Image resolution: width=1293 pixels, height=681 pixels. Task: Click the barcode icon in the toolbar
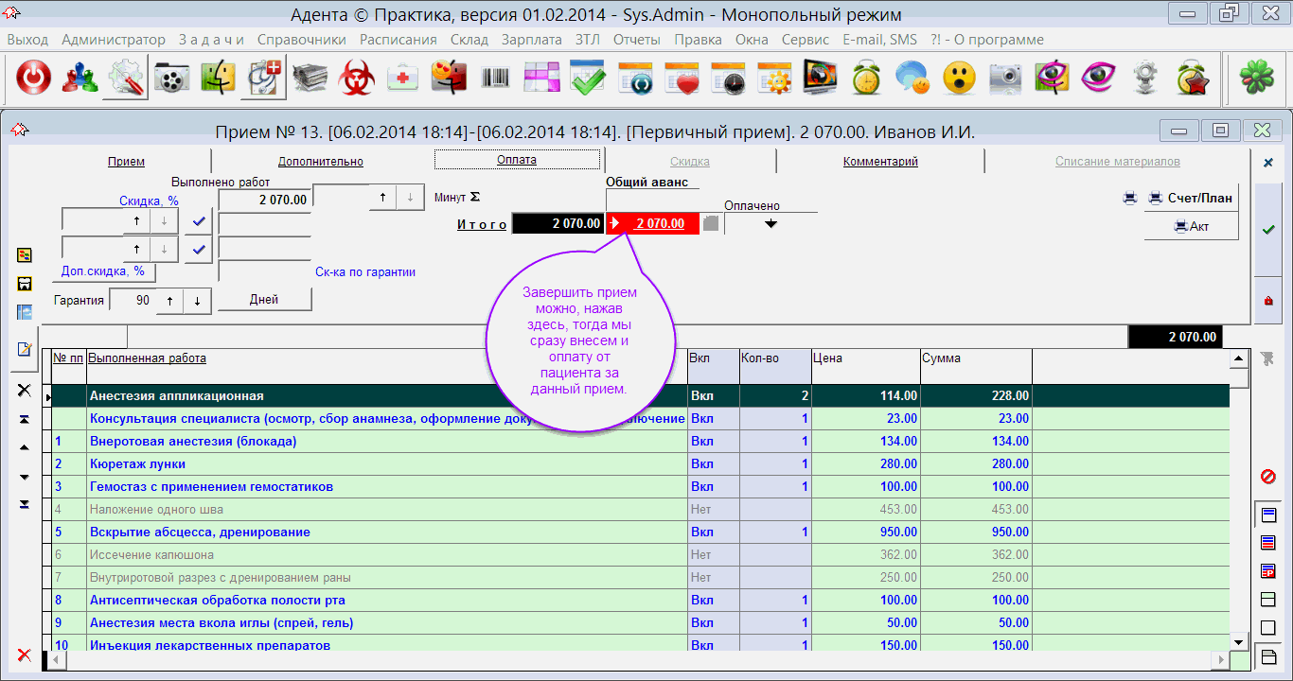tap(495, 79)
